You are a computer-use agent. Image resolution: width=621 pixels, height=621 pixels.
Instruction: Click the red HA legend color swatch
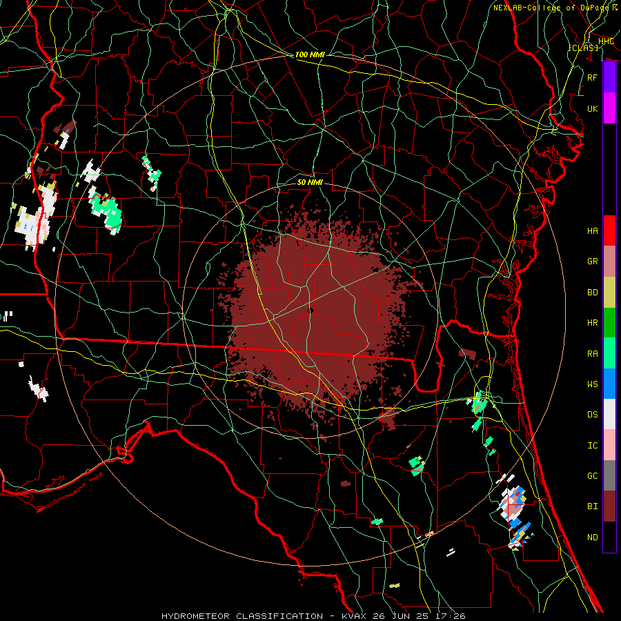click(609, 230)
